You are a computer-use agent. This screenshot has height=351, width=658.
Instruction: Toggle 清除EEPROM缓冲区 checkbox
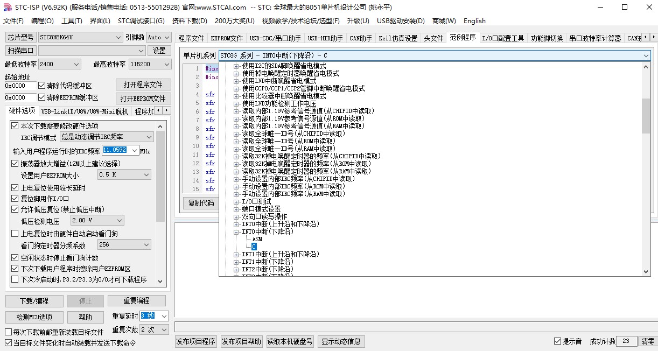41,97
